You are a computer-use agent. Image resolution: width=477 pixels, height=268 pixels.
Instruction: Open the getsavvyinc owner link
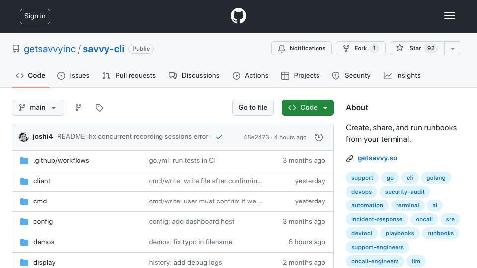(50, 49)
